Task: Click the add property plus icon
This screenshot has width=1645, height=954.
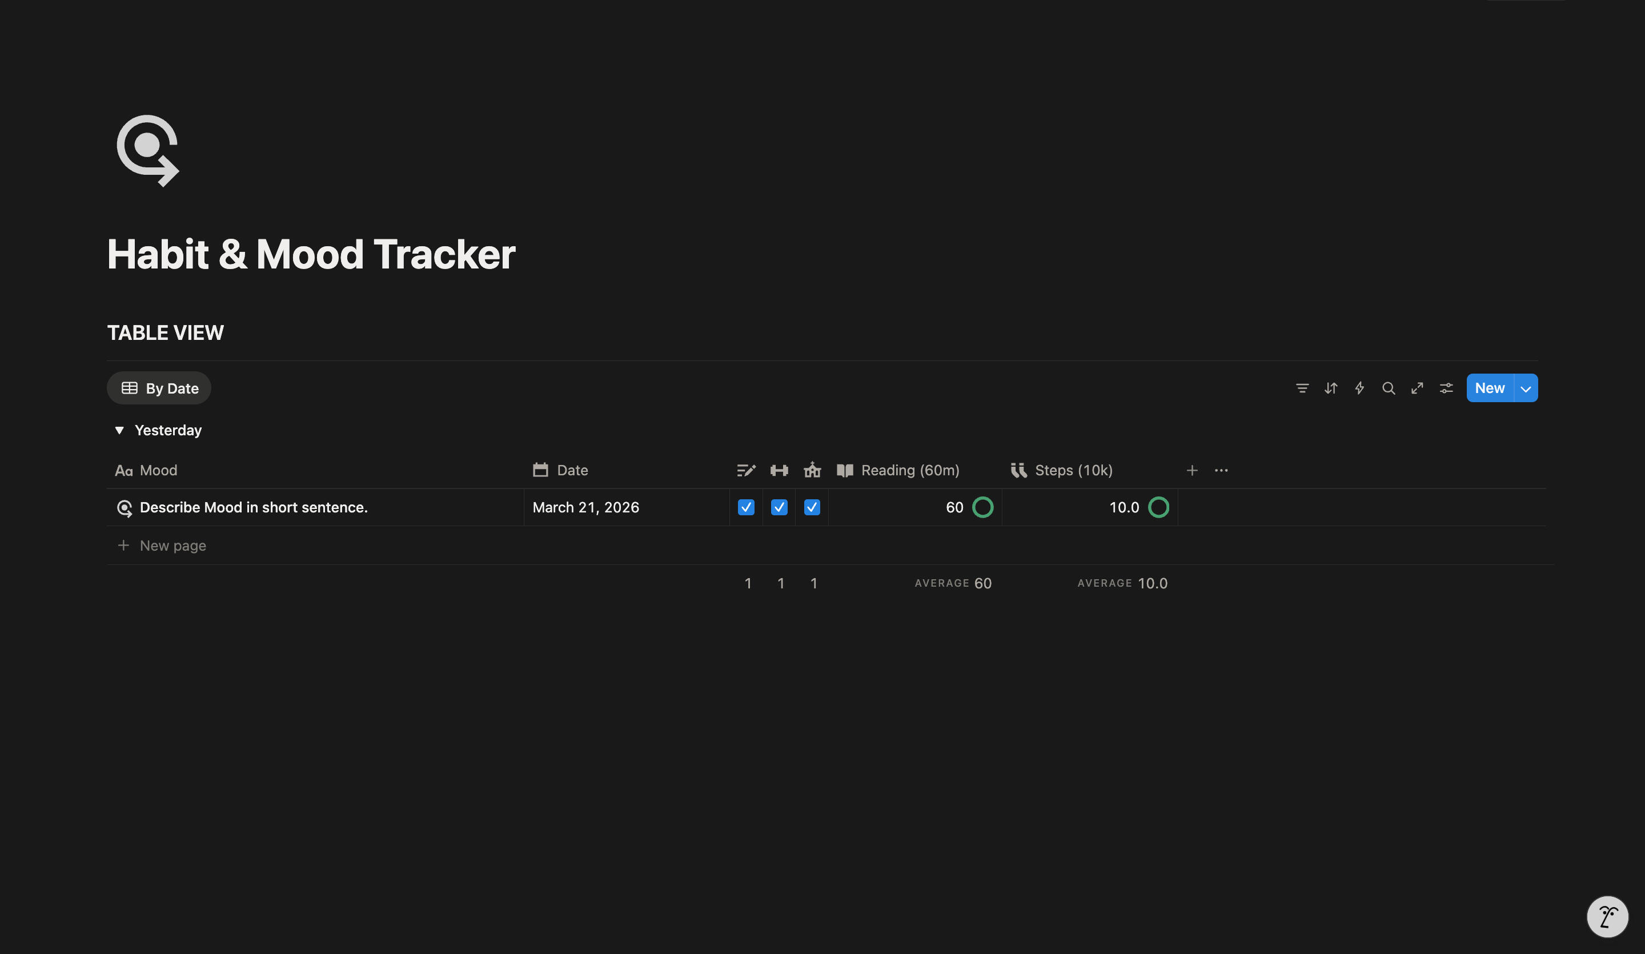Action: pyautogui.click(x=1191, y=470)
